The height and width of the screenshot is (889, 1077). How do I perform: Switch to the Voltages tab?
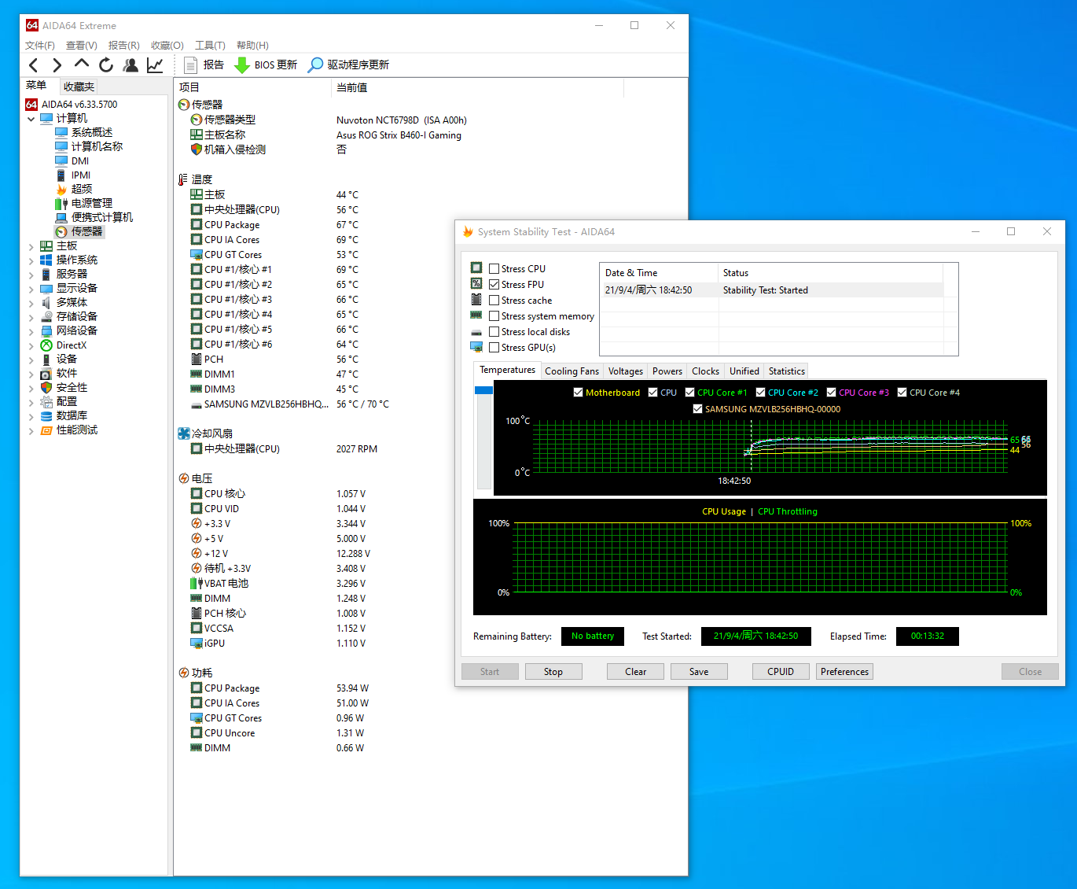click(626, 371)
